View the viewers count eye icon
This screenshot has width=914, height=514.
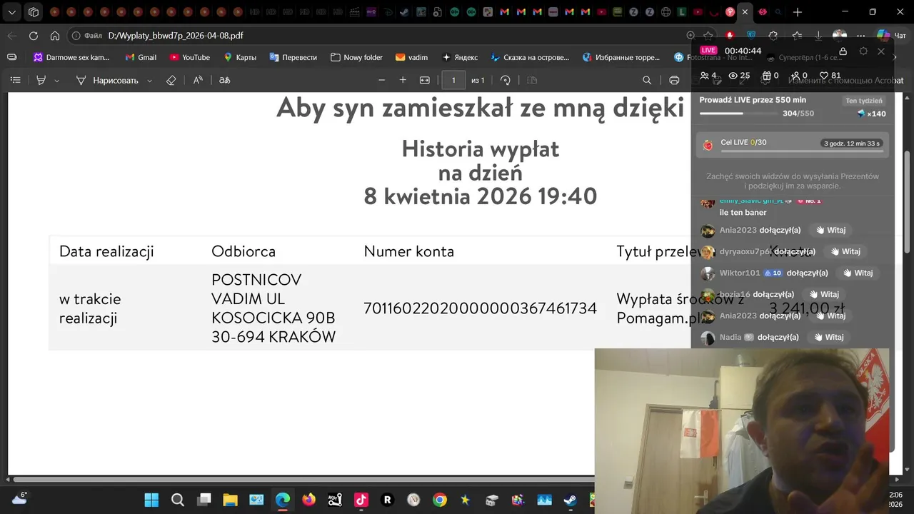coord(733,76)
